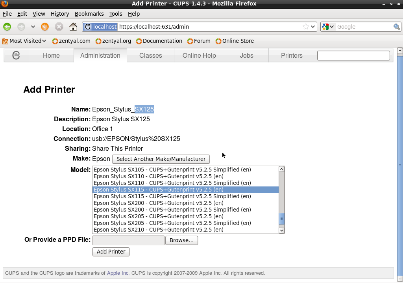This screenshot has height=283, width=403.
Task: Open the Help menu
Action: point(134,14)
